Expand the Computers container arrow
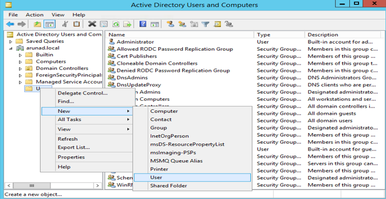This screenshot has width=386, height=199. coord(21,62)
